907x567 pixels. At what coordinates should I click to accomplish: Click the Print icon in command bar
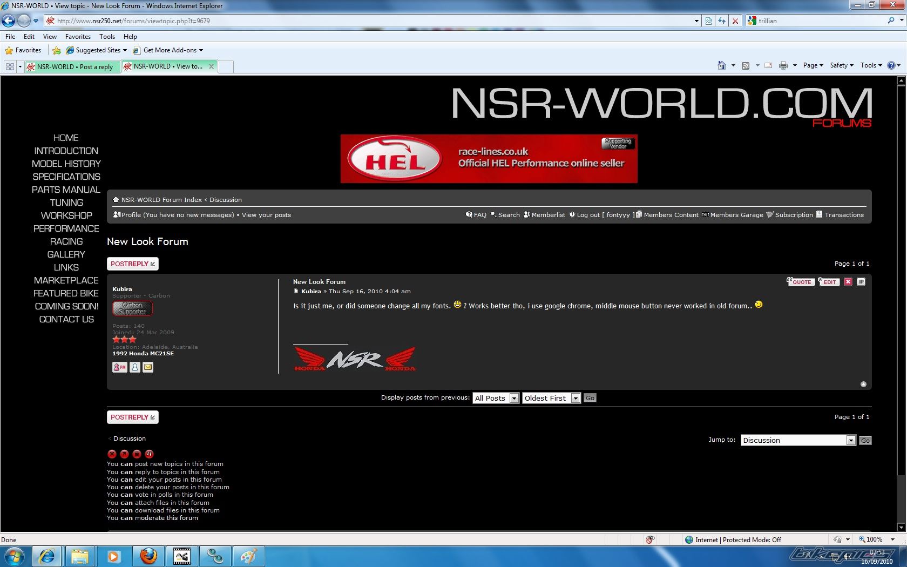783,65
